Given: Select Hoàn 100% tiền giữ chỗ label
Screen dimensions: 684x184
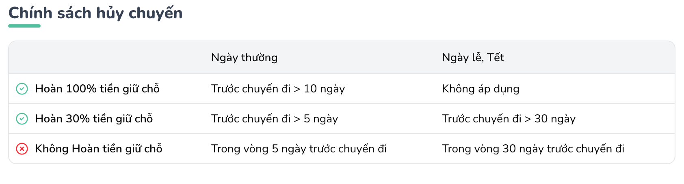Looking at the screenshot, I should pyautogui.click(x=97, y=89).
